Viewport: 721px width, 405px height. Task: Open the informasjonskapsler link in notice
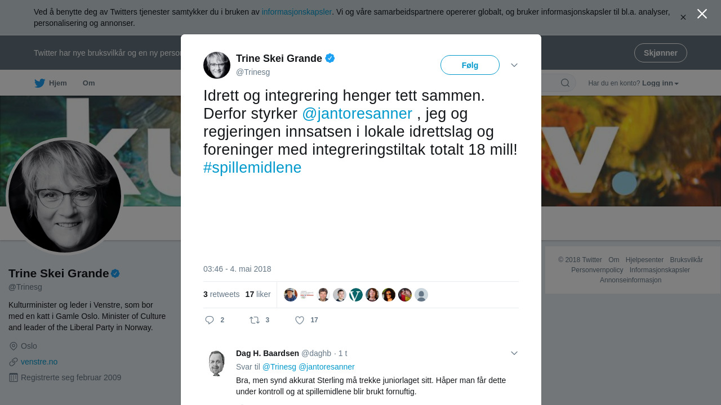coord(297,12)
